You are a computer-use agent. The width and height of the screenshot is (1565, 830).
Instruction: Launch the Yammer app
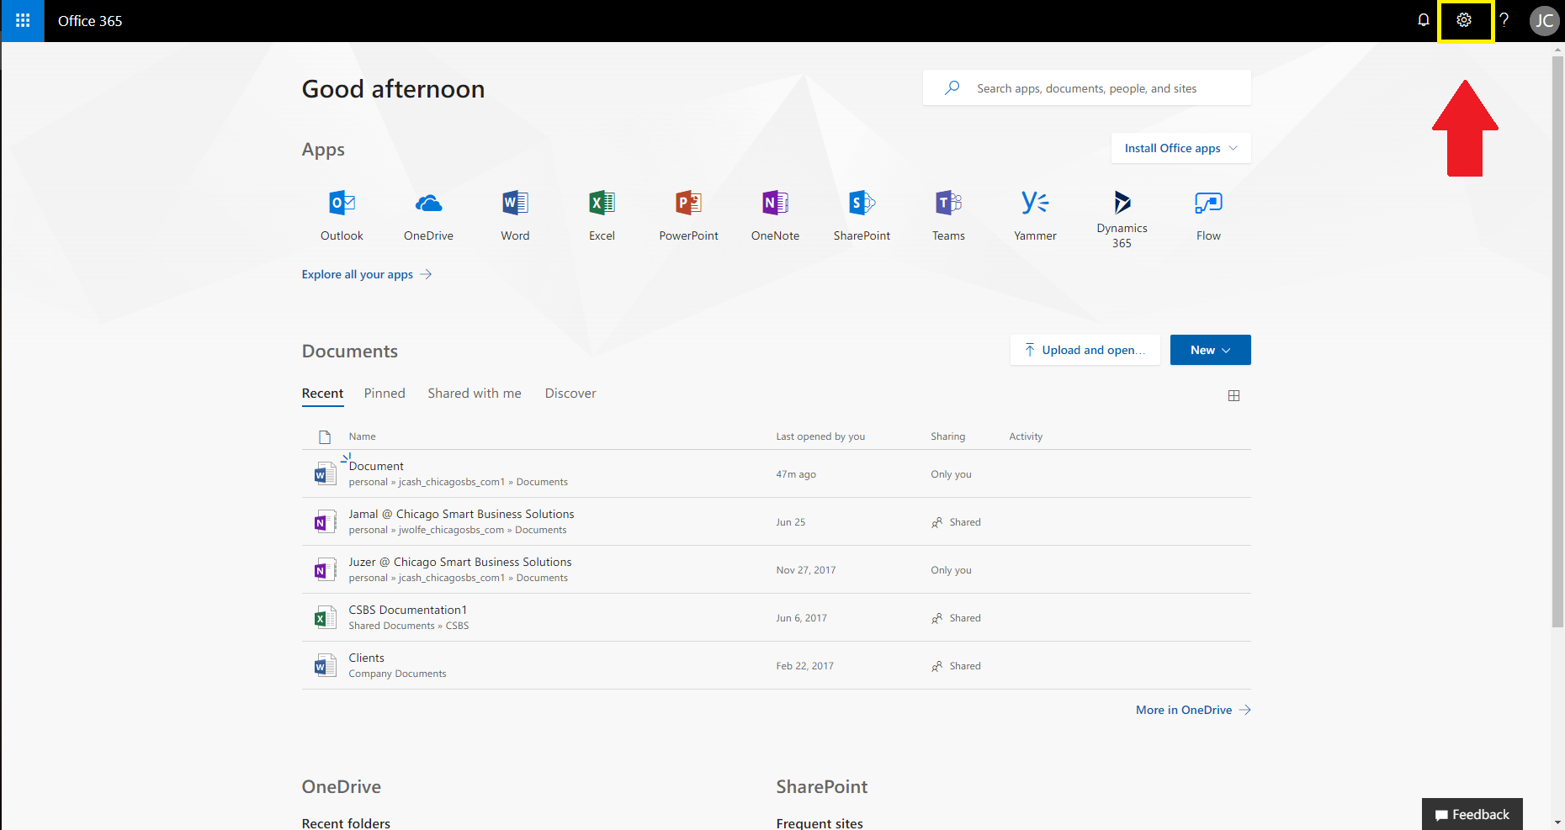coord(1035,215)
